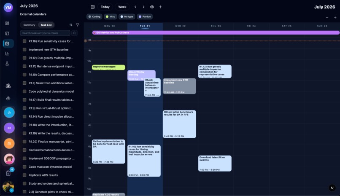Open R1.16) Run sensitivity cases calendar event
The height and width of the screenshot is (196, 340).
click(144, 161)
